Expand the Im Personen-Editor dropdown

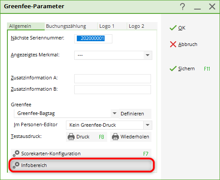148,125
